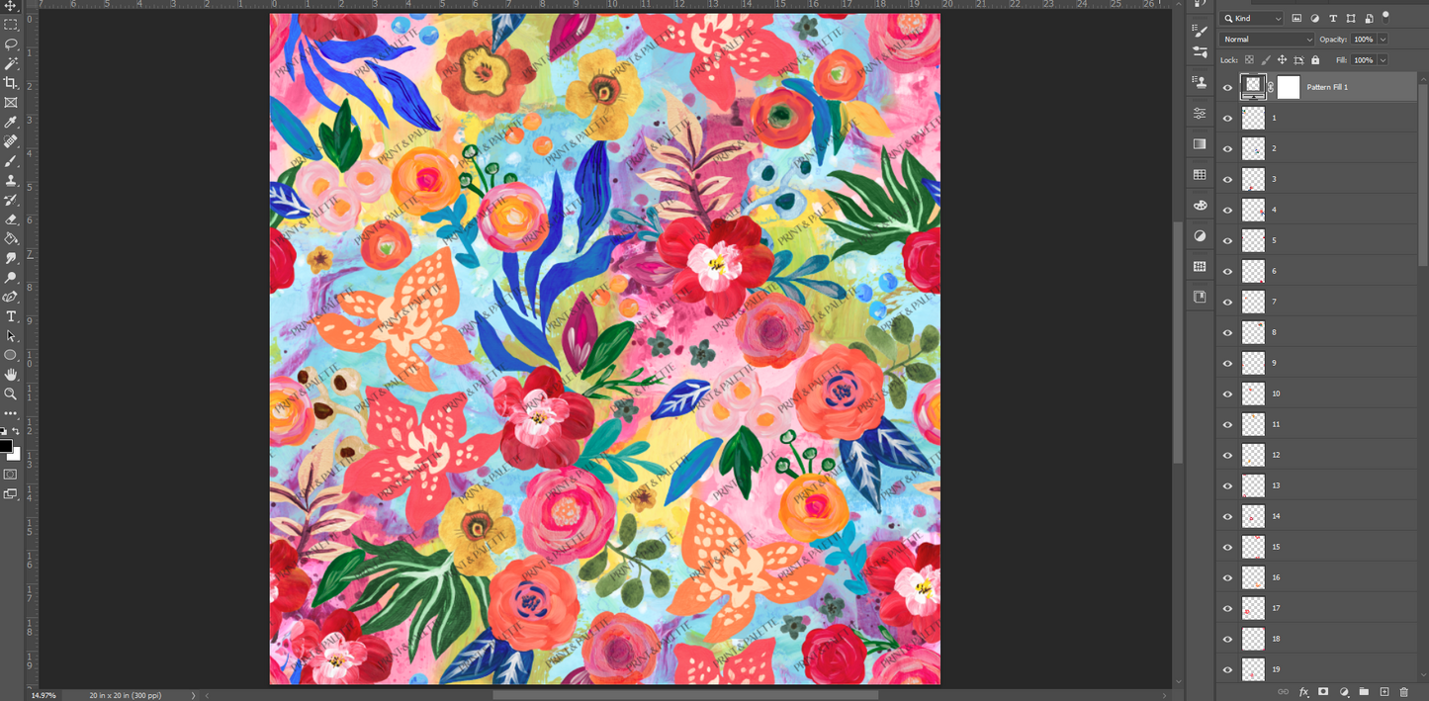Toggle lock position
Viewport: 1429px width, 701px height.
click(x=1282, y=60)
